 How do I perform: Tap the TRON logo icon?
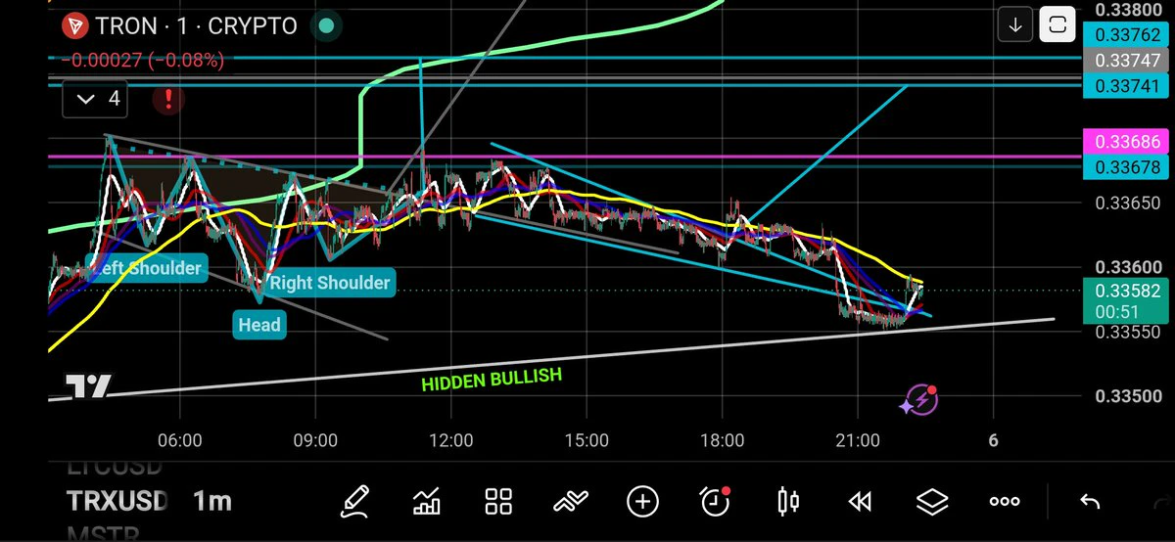[73, 25]
